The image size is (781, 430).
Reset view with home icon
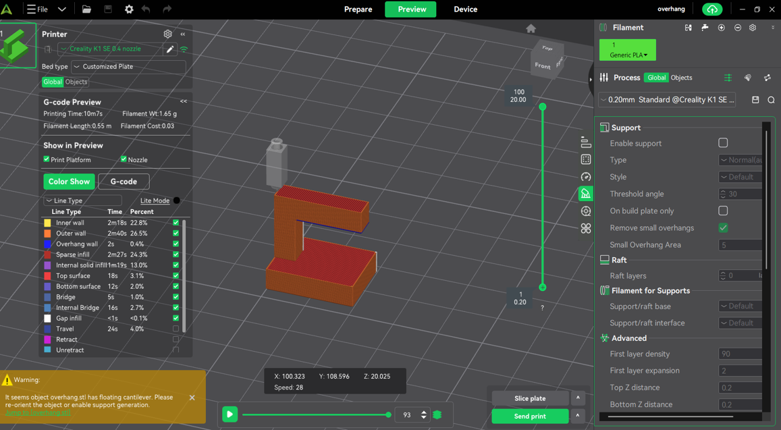point(531,28)
